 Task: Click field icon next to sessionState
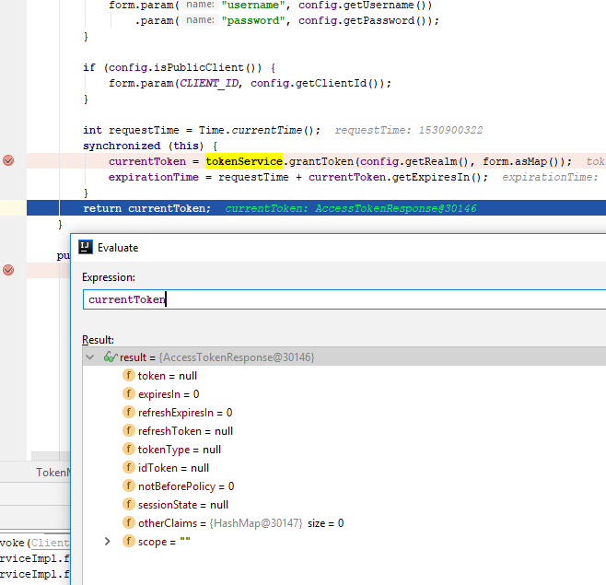pos(129,504)
